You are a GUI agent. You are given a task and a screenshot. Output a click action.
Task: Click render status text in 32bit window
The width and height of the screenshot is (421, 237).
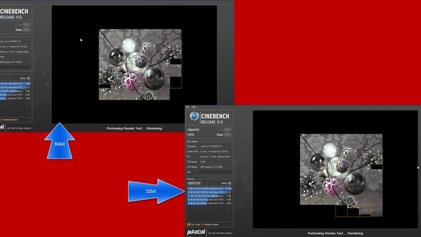pyautogui.click(x=335, y=233)
